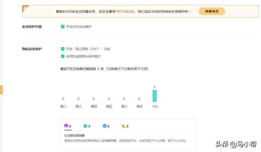Toggle the 禁止跟踪 (DNT) checkbox
Image resolution: width=261 pixels, height=152 pixels.
click(x=62, y=49)
